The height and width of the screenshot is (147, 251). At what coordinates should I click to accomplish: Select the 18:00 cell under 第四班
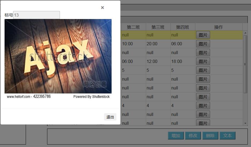(183, 62)
